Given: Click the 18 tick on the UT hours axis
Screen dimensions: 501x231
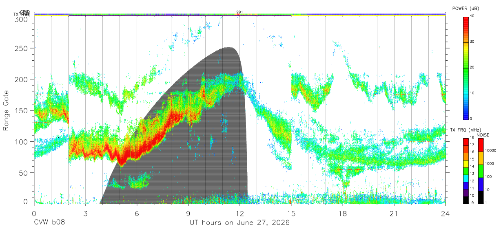Looking at the screenshot, I should coord(342,213).
